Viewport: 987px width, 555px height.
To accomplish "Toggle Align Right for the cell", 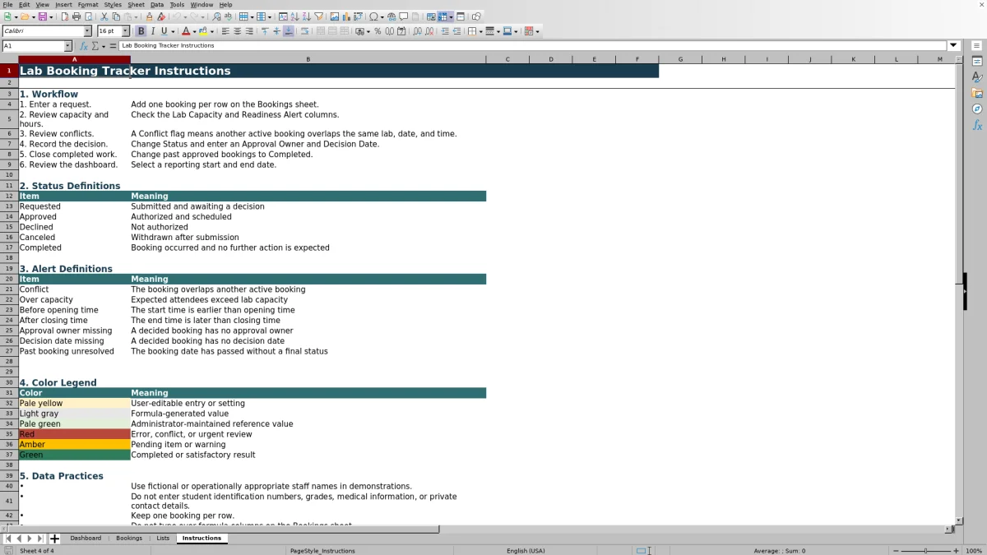I will (x=249, y=31).
